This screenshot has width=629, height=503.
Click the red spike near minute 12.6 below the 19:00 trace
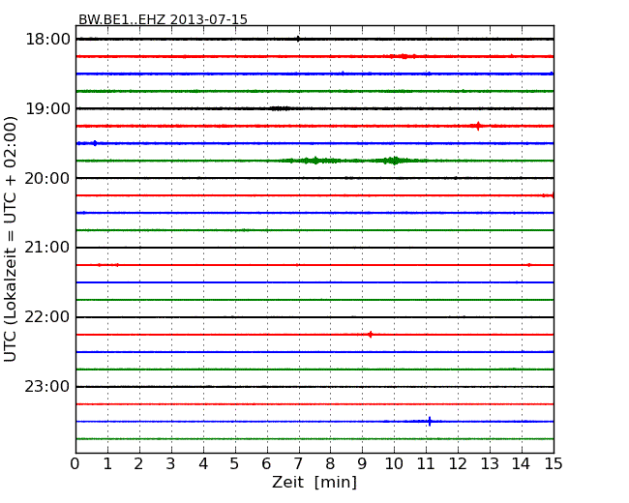tap(477, 126)
